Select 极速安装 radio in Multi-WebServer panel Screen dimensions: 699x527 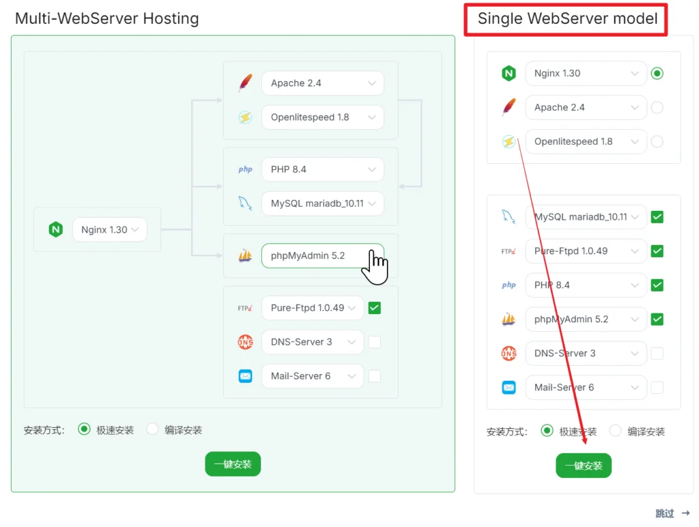tap(84, 429)
